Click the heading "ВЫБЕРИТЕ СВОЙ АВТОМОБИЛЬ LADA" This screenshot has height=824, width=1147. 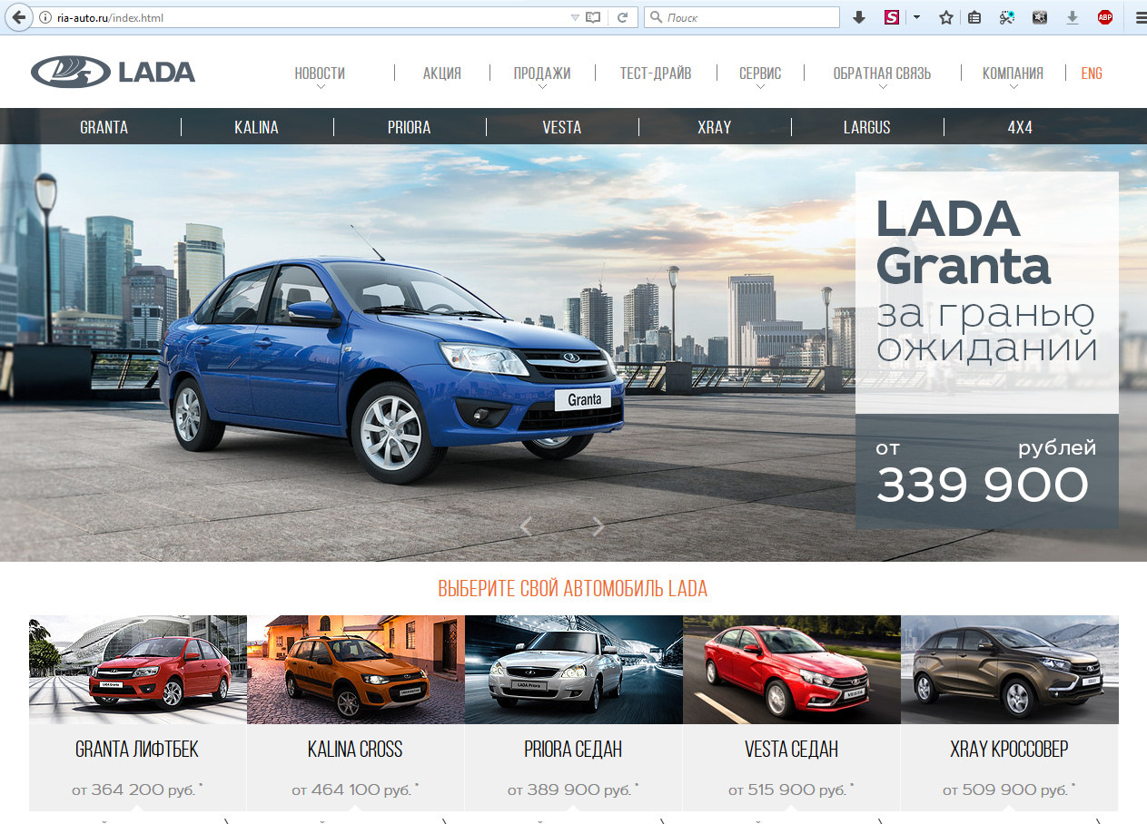pyautogui.click(x=573, y=588)
